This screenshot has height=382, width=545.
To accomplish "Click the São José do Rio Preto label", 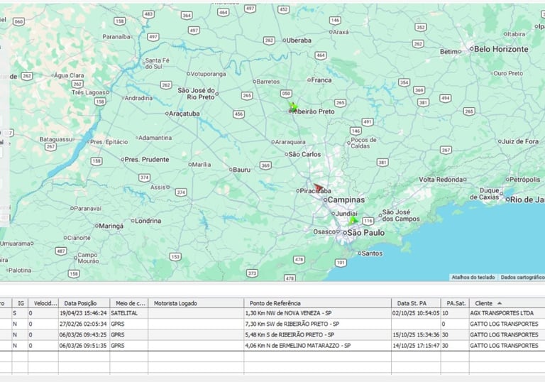I will 196,94.
